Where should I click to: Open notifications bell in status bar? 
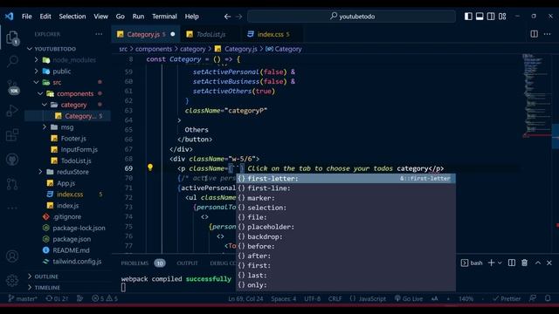(548, 298)
